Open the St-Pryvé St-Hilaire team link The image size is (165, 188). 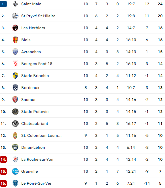tap(38, 16)
